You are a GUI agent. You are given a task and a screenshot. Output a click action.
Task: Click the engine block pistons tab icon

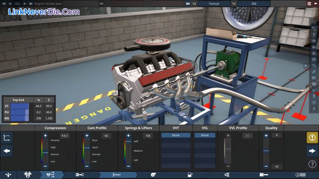pyautogui.click(x=28, y=175)
